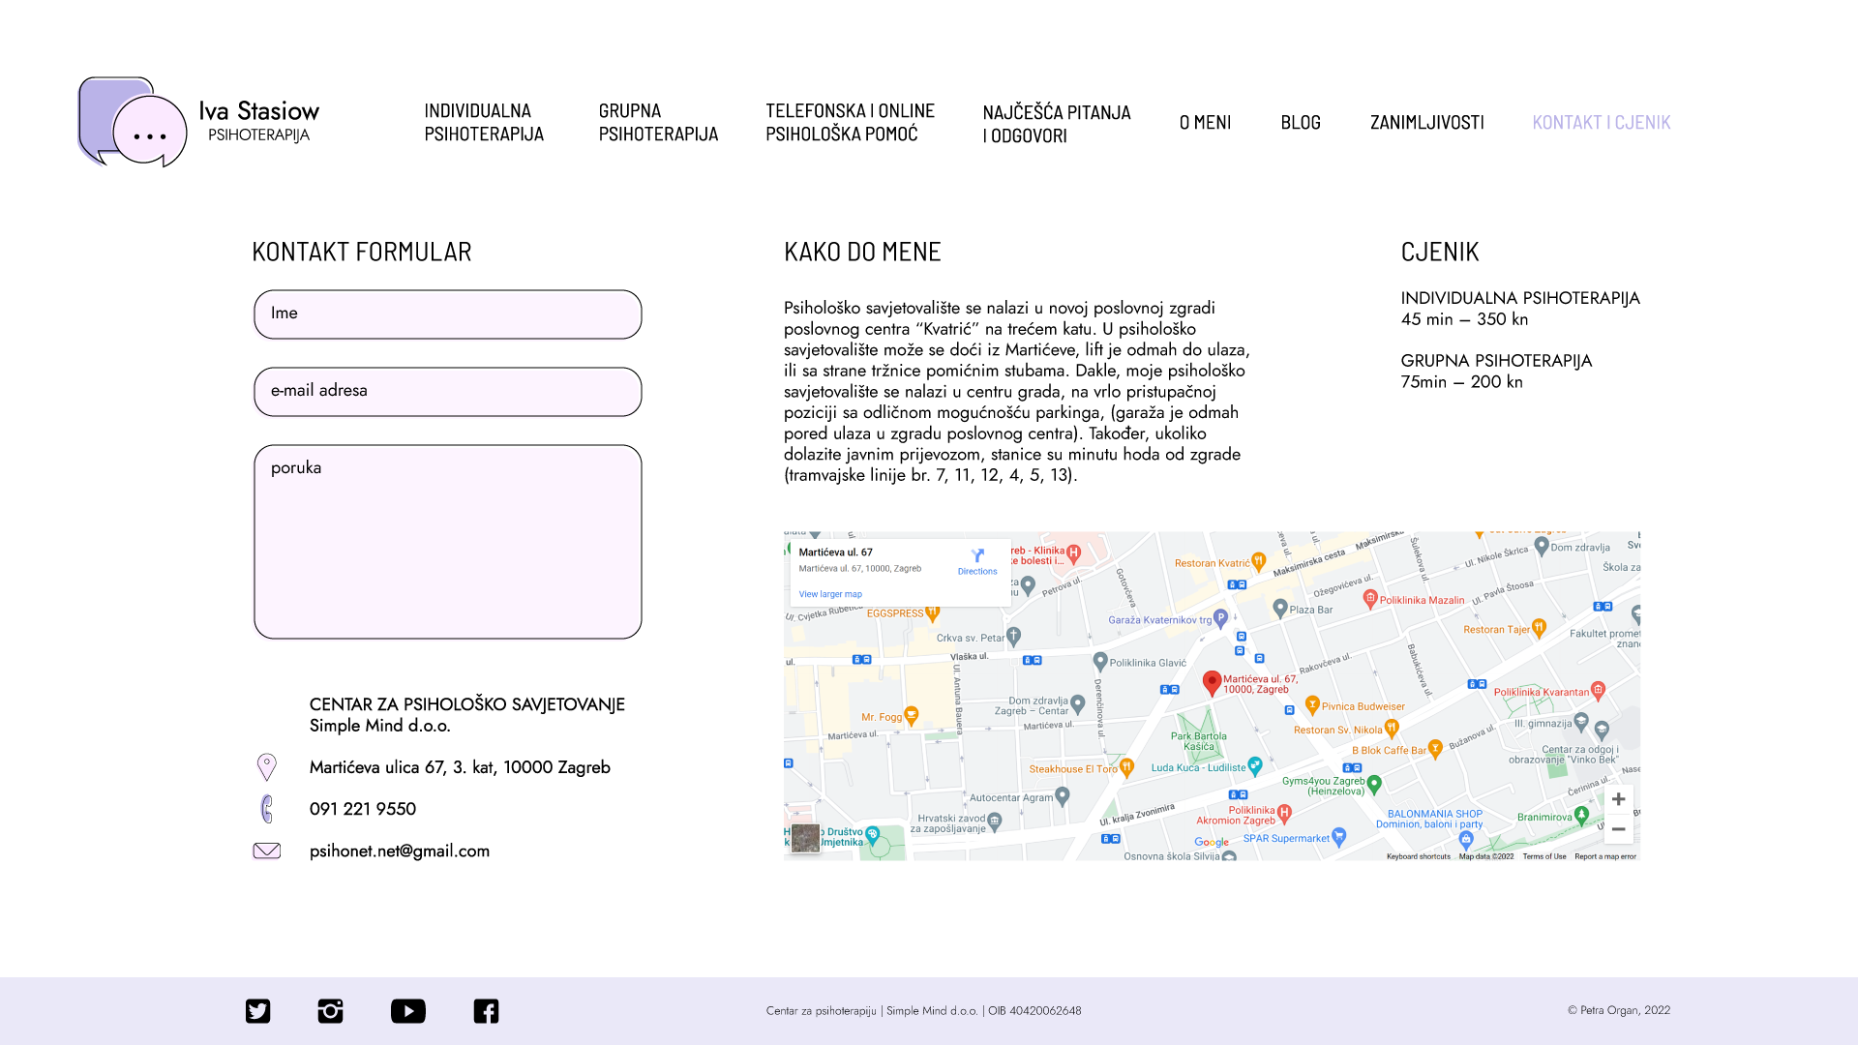Focus the e-mail adresa field
This screenshot has height=1045, width=1858.
tap(448, 392)
